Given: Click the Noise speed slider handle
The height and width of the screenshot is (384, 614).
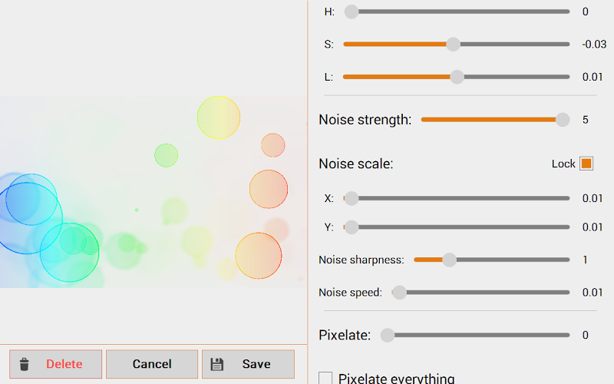Looking at the screenshot, I should 399,293.
